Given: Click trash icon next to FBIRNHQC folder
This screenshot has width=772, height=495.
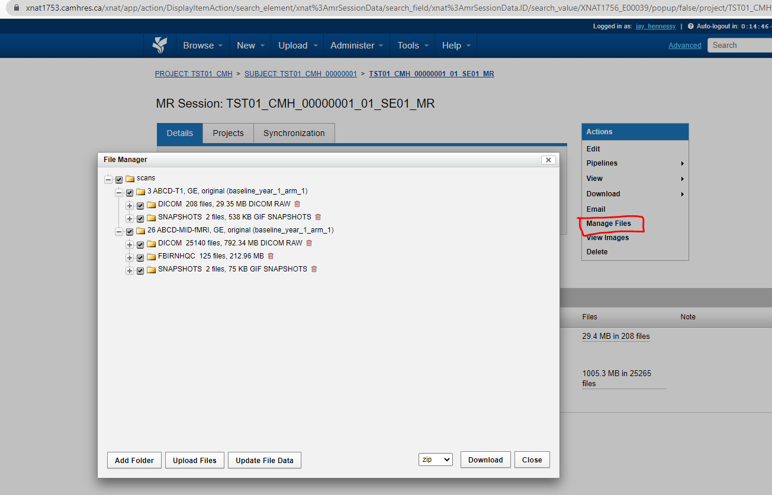Looking at the screenshot, I should 271,256.
